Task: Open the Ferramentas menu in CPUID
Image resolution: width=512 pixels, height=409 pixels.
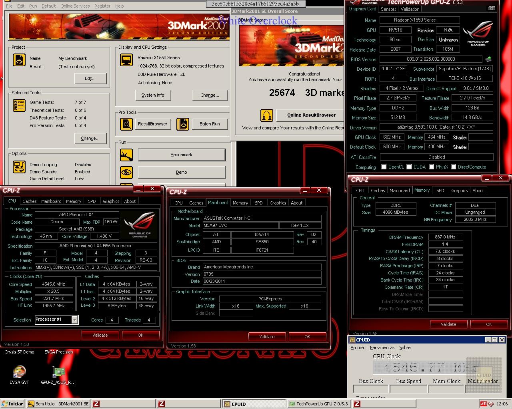Action: click(382, 347)
